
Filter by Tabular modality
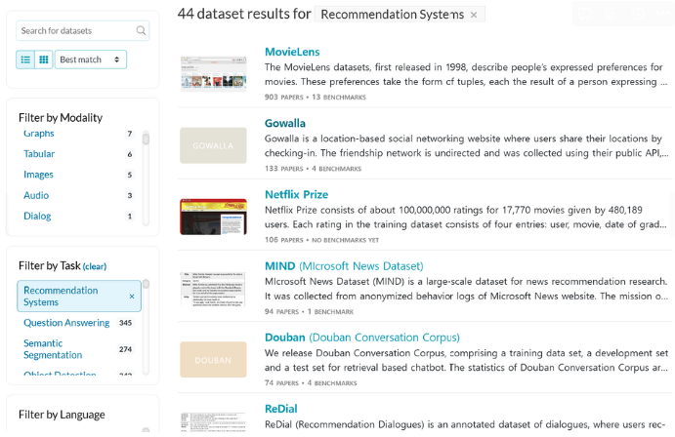coord(39,154)
